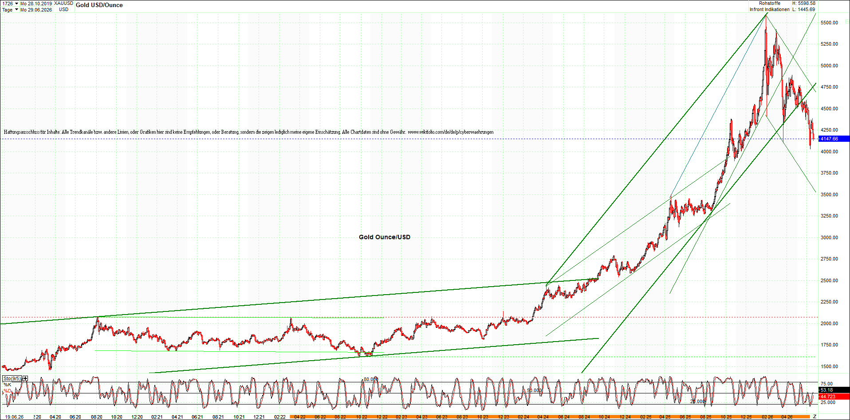Click the %D legend label
This screenshot has width=850, height=420.
pyautogui.click(x=8, y=391)
